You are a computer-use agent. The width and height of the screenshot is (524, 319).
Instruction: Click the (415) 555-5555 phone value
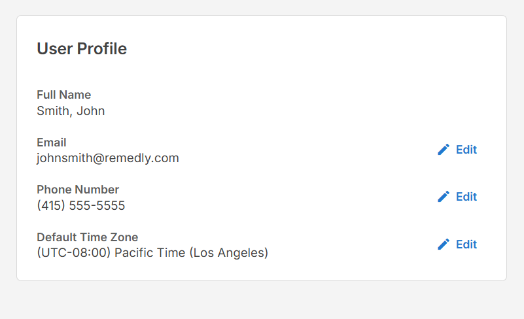tap(81, 206)
